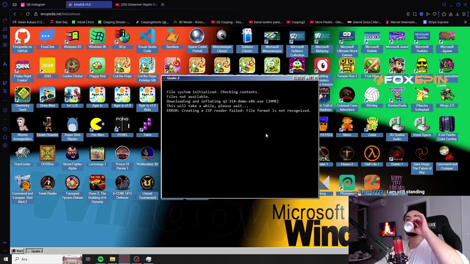Launch DOSBox desktop icon

47,156
